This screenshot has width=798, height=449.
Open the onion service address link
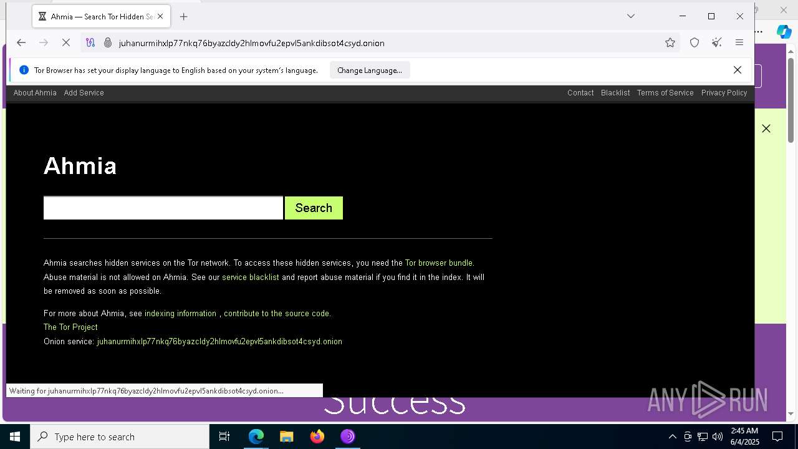[x=219, y=342]
